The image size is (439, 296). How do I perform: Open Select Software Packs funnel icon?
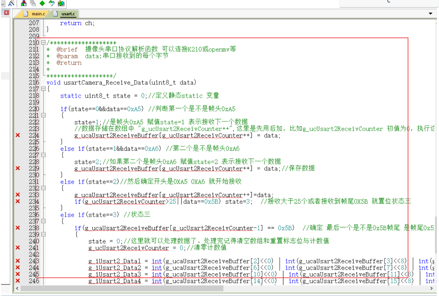point(52,3)
